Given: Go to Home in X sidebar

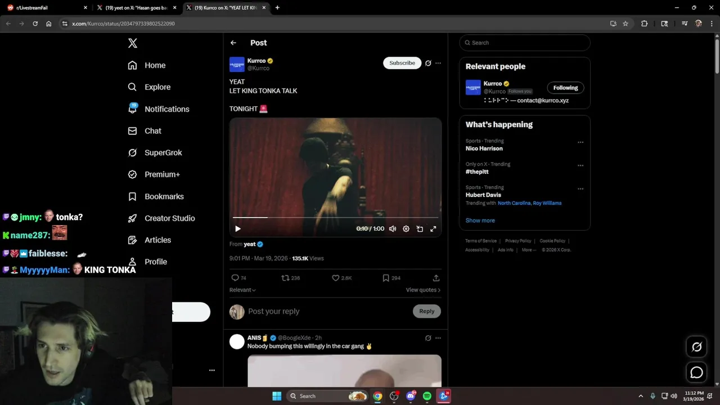Looking at the screenshot, I should coord(147,65).
